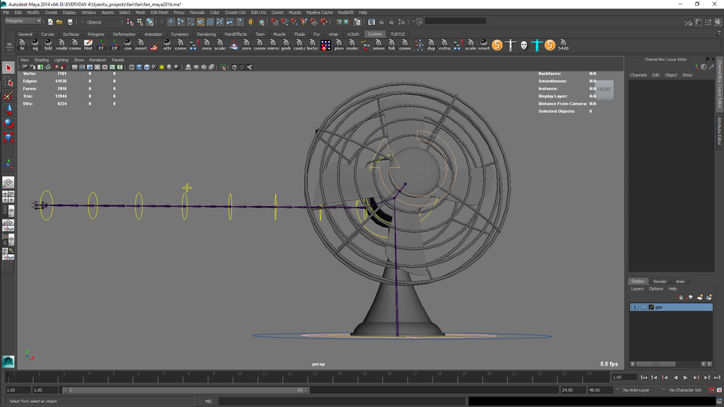
Task: Select the Move tool in the toolbox
Action: [9, 109]
